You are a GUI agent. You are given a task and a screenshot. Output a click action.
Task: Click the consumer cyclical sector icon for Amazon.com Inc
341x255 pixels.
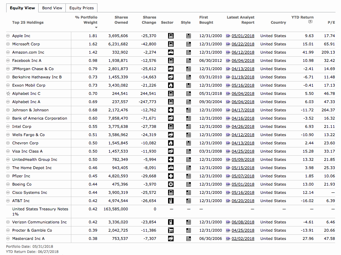(171, 52)
